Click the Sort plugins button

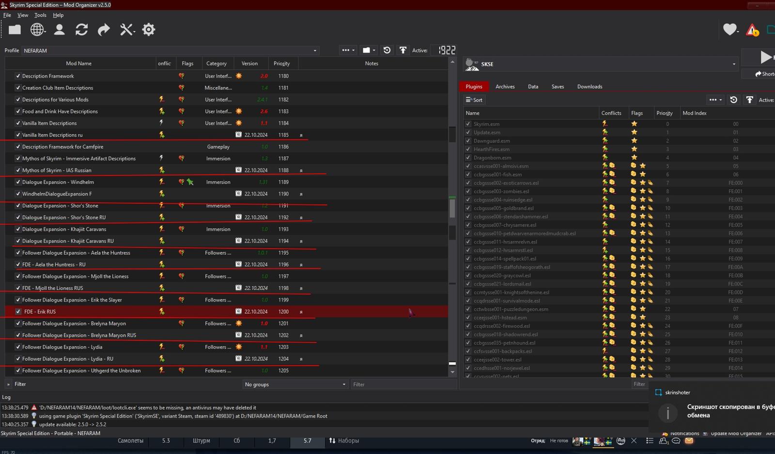click(474, 100)
